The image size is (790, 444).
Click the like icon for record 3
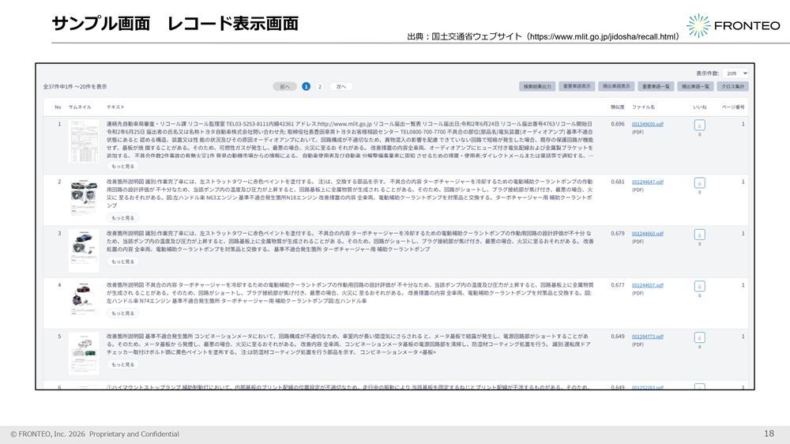(x=699, y=235)
